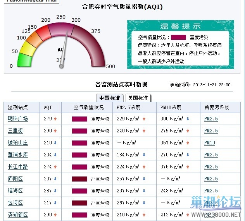
Task: Click the 瑶海区 station name
Action: pos(16,191)
